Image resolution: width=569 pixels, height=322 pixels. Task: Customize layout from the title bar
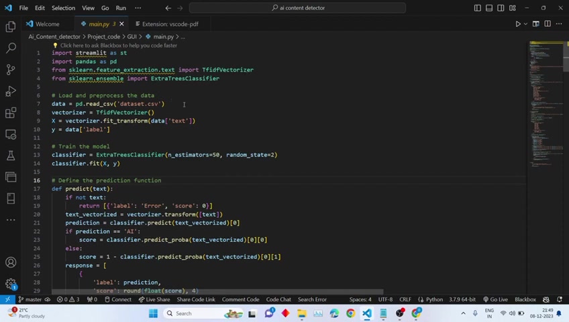coord(513,8)
